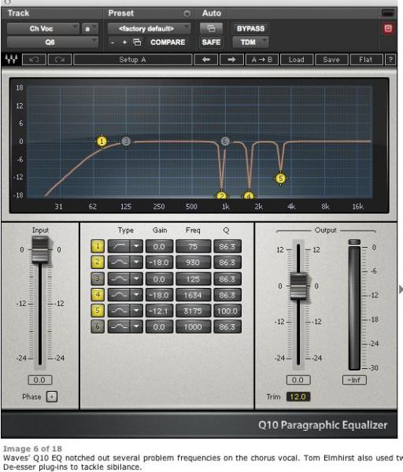
Task: Open band 2 filter type dropdown arrow
Action: pyautogui.click(x=136, y=263)
